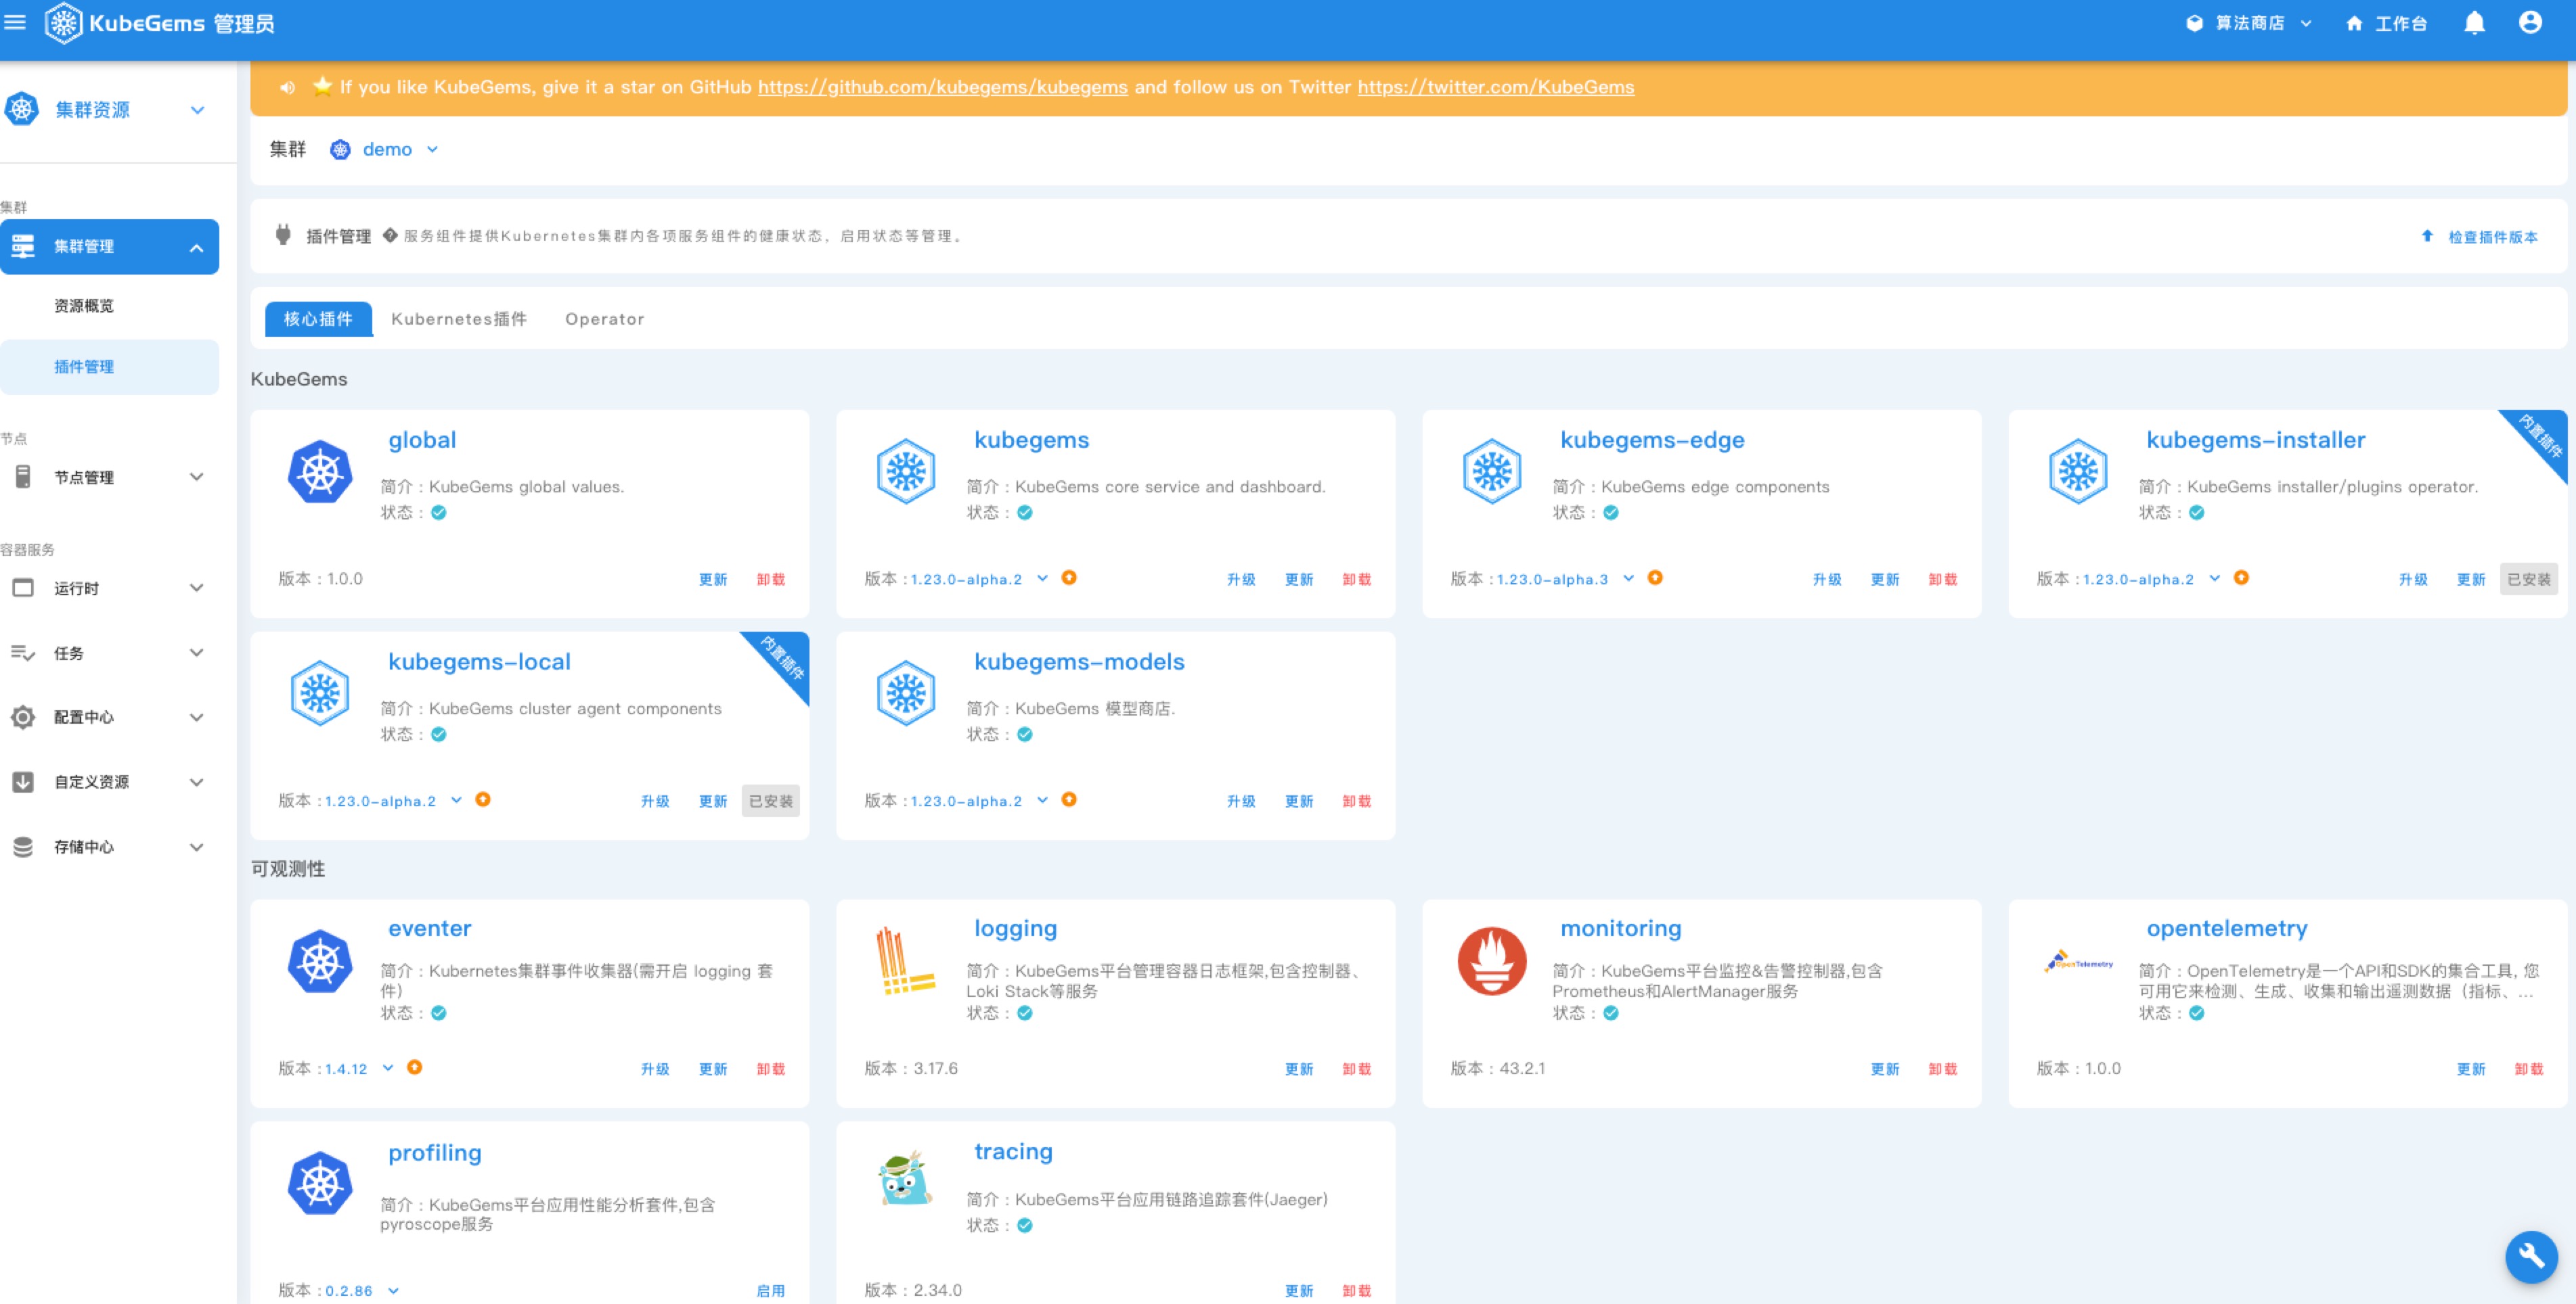Image resolution: width=2576 pixels, height=1304 pixels.
Task: Expand the 集群资源 sidebar switcher
Action: click(x=197, y=110)
